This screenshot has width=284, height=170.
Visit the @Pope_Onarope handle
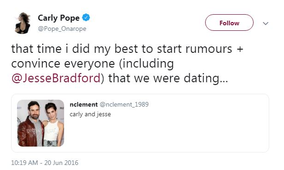tap(62, 28)
